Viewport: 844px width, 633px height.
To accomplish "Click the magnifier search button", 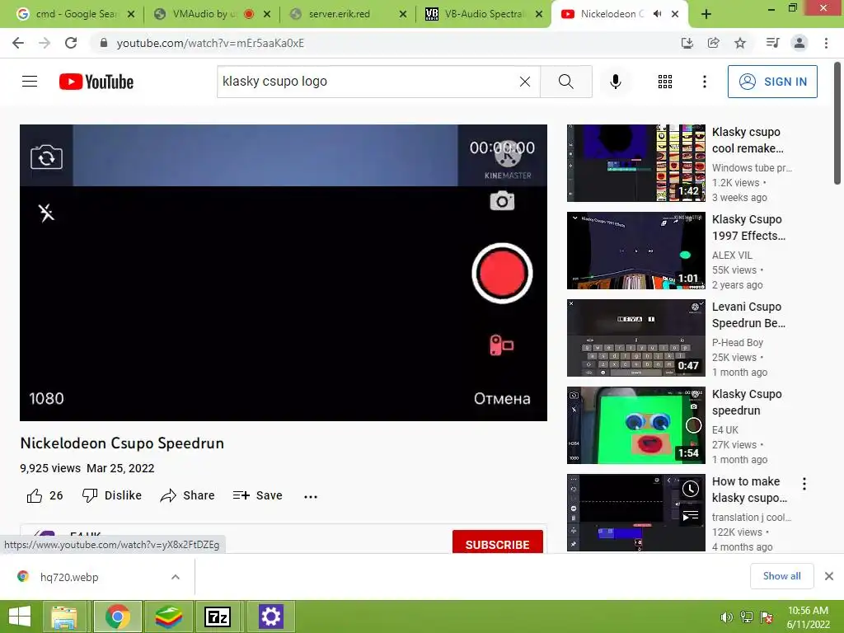I will (565, 82).
